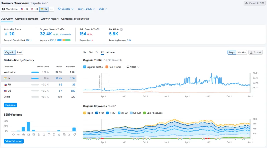Uncheck the Organic Traffic checkbox
Screen dimensions: 267x148
84,67
